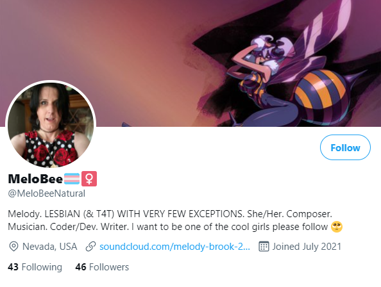The image size is (381, 287).
Task: Click the 43 Following count
Action: [x=35, y=267]
